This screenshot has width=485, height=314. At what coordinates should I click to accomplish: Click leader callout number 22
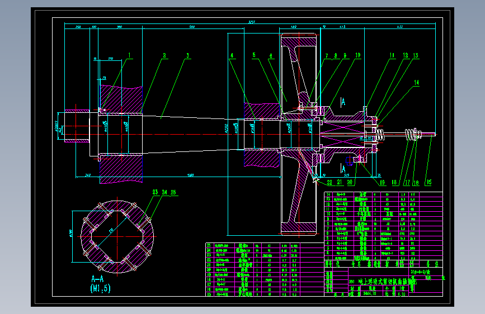click(329, 182)
